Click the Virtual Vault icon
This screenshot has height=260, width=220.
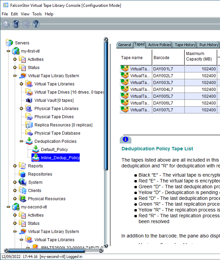tap(29, 100)
